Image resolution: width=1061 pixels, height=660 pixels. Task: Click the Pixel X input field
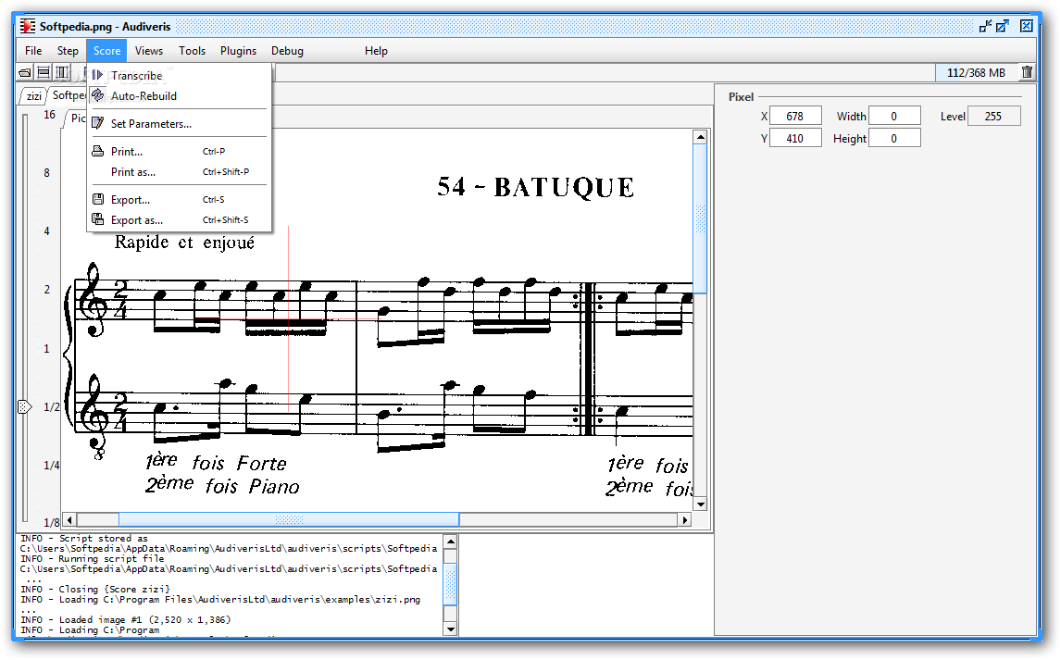pyautogui.click(x=795, y=117)
